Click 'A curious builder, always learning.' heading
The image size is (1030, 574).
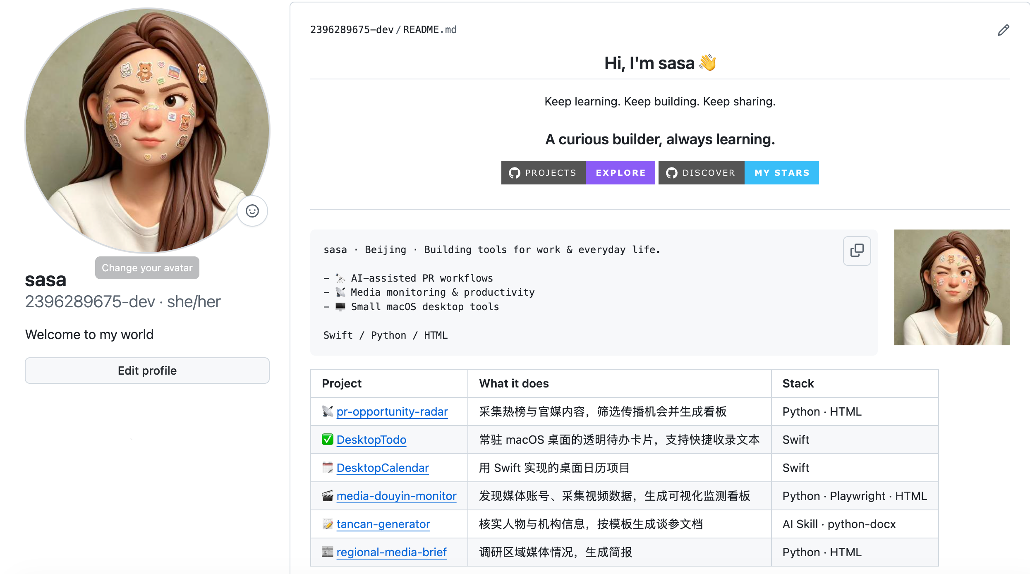coord(660,139)
